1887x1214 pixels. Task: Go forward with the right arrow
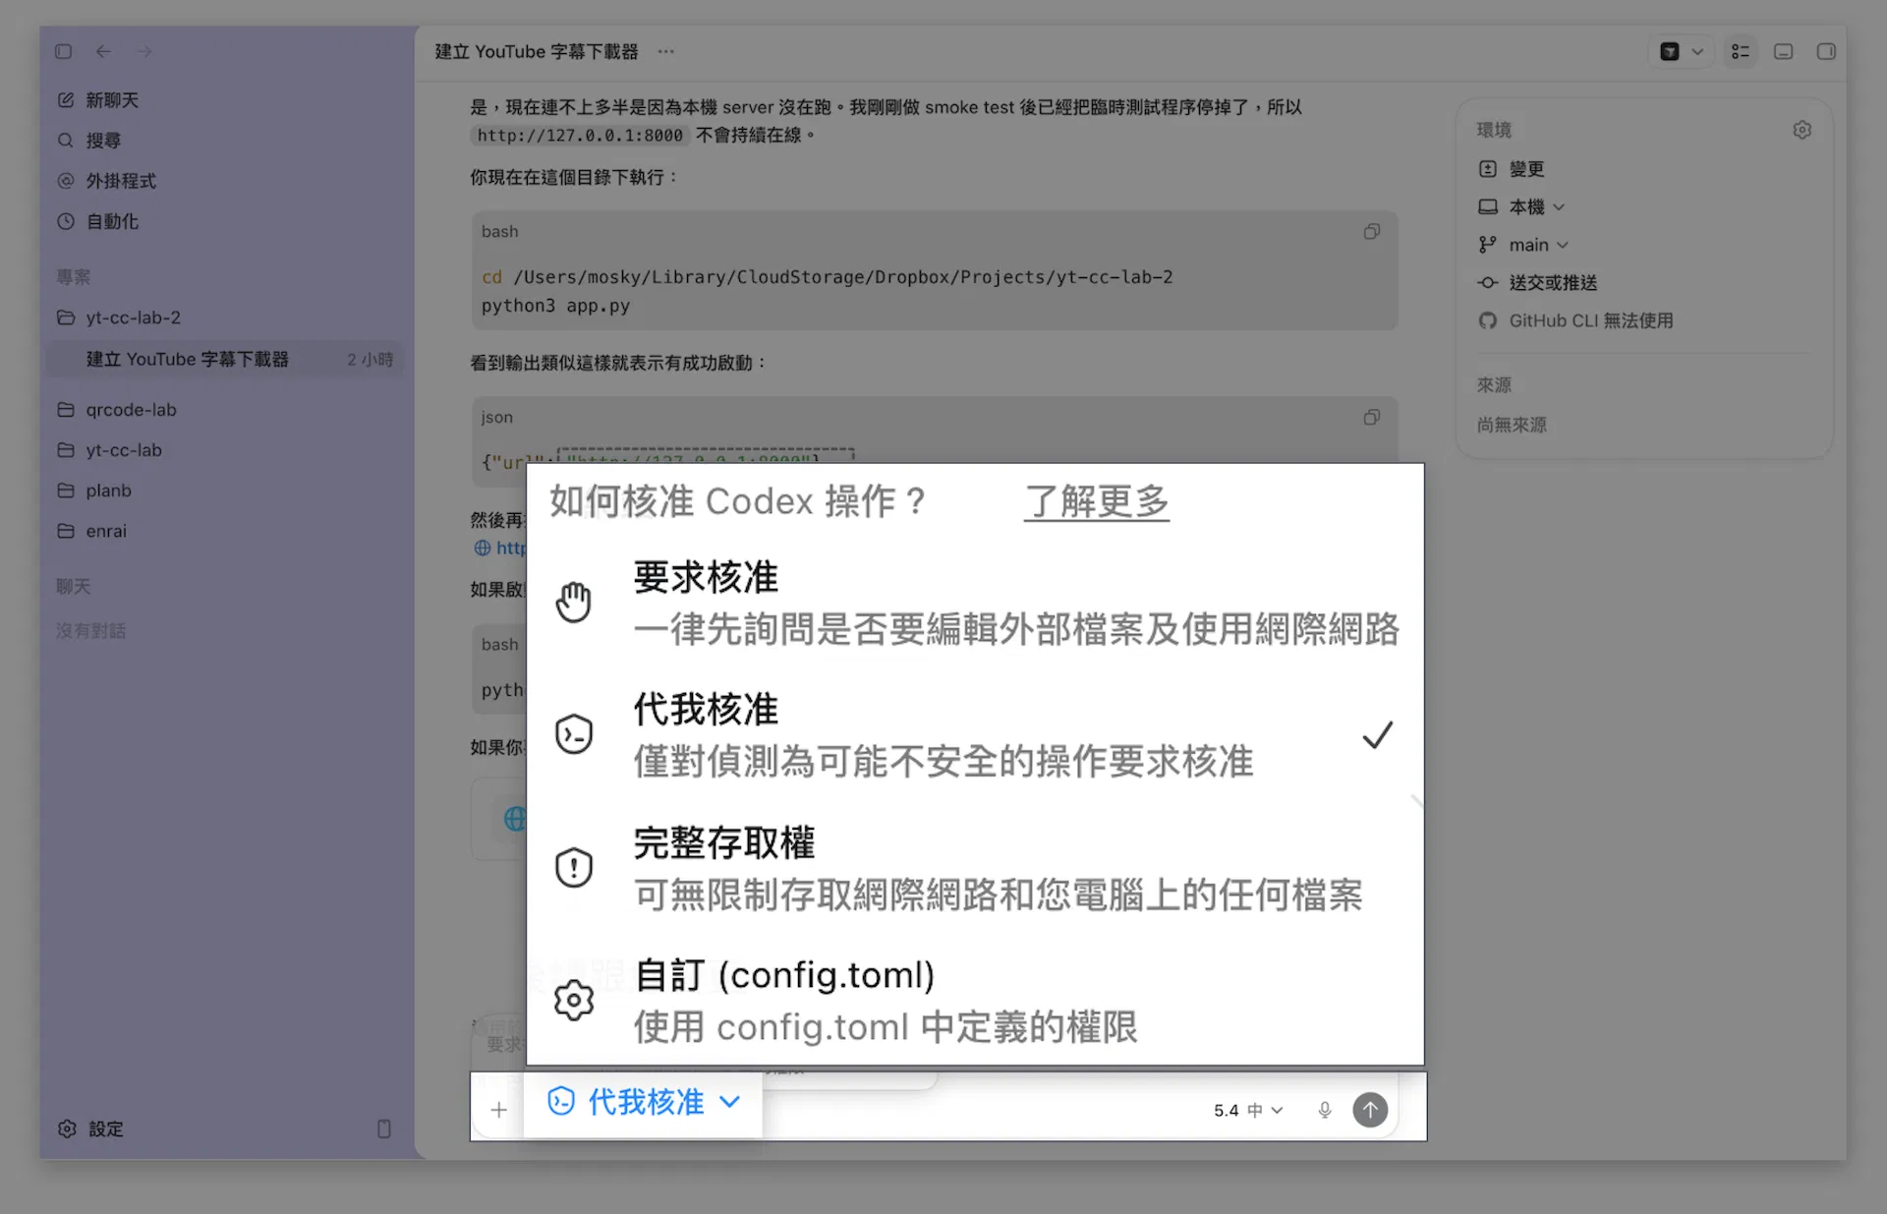click(144, 51)
